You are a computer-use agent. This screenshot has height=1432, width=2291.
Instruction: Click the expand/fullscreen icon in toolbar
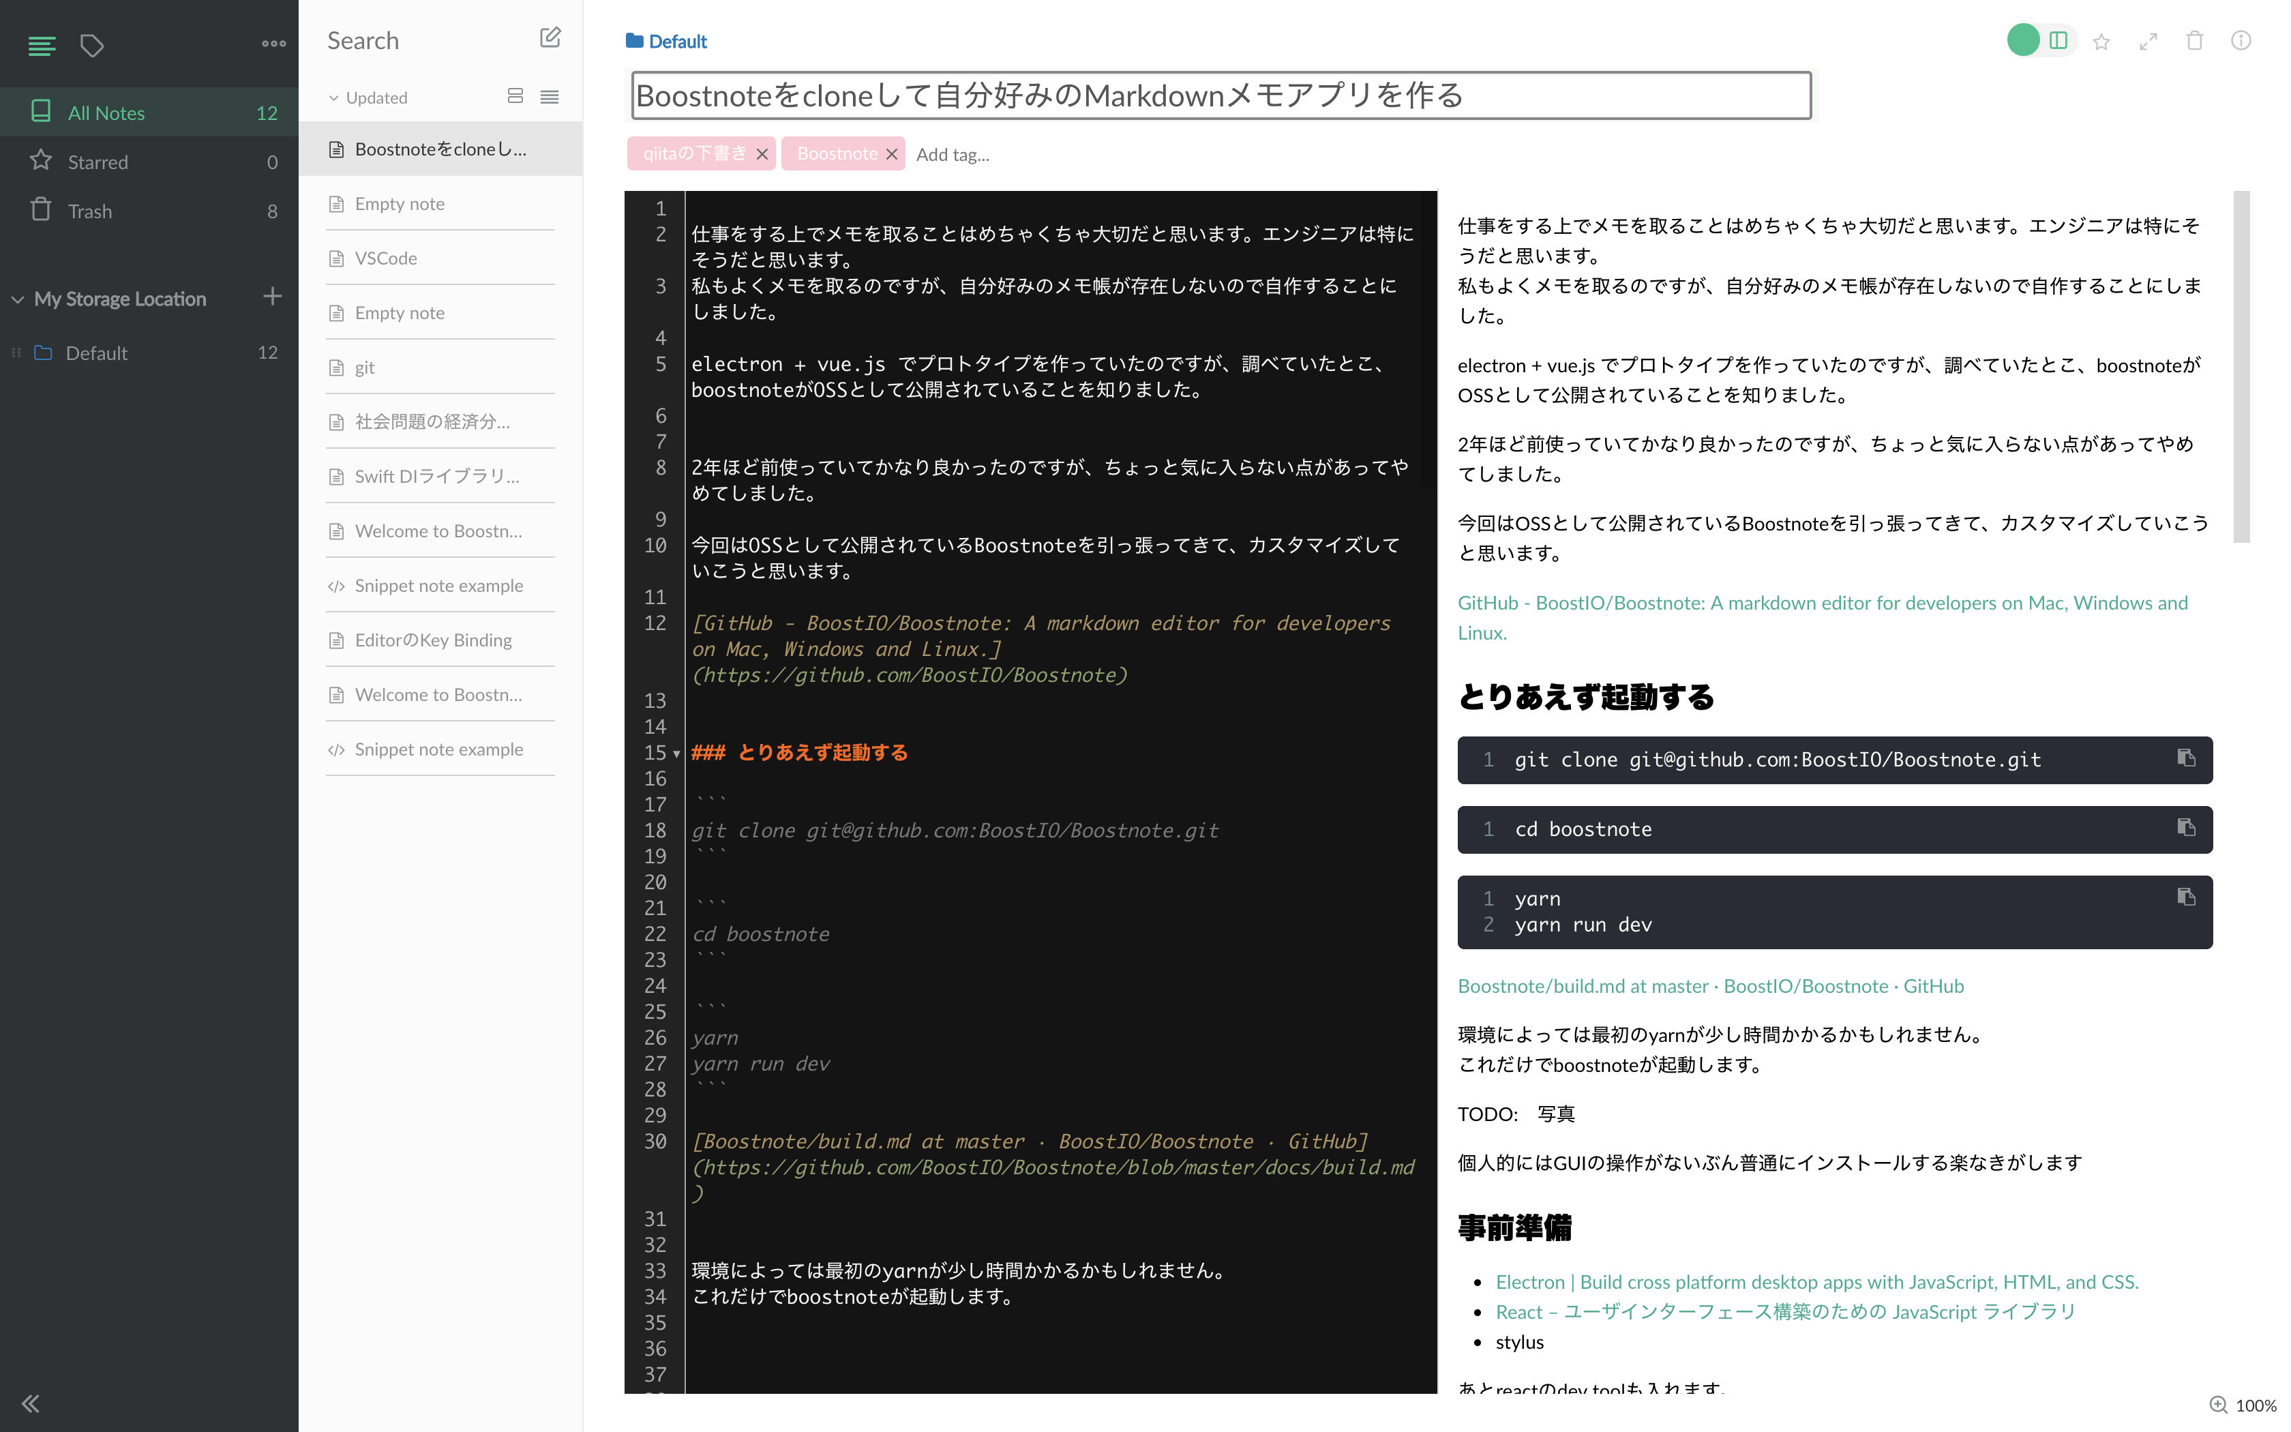[2149, 41]
